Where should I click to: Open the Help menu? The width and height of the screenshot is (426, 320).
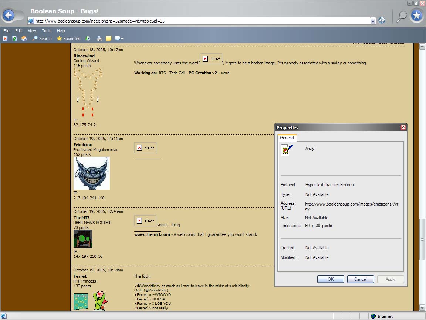tap(61, 31)
